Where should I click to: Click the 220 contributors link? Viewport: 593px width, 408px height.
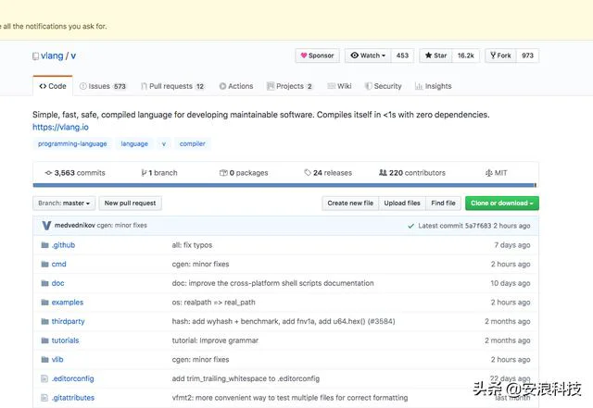point(412,173)
